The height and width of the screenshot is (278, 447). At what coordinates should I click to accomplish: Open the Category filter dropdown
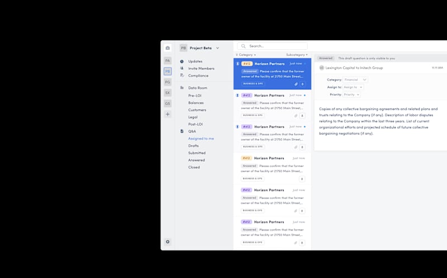pyautogui.click(x=246, y=55)
